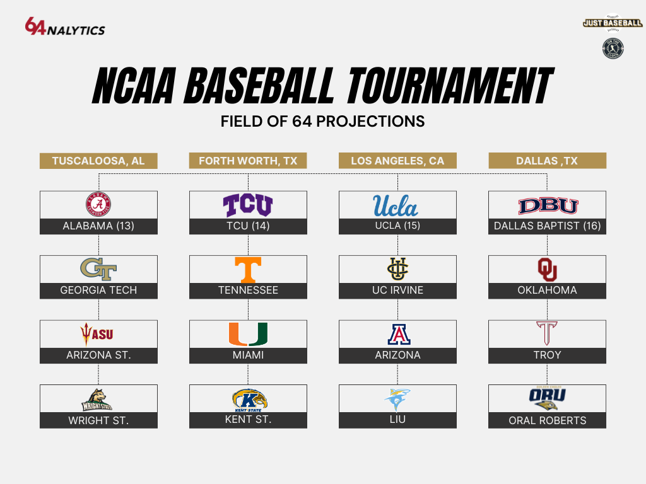Click the Oklahoma OU logo
This screenshot has width=646, height=484.
[x=548, y=270]
